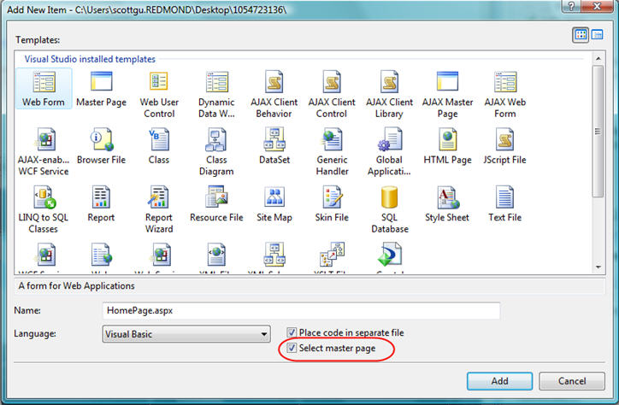Toggle the Select master page checkbox
Screen dimensions: 619x405
pos(292,349)
